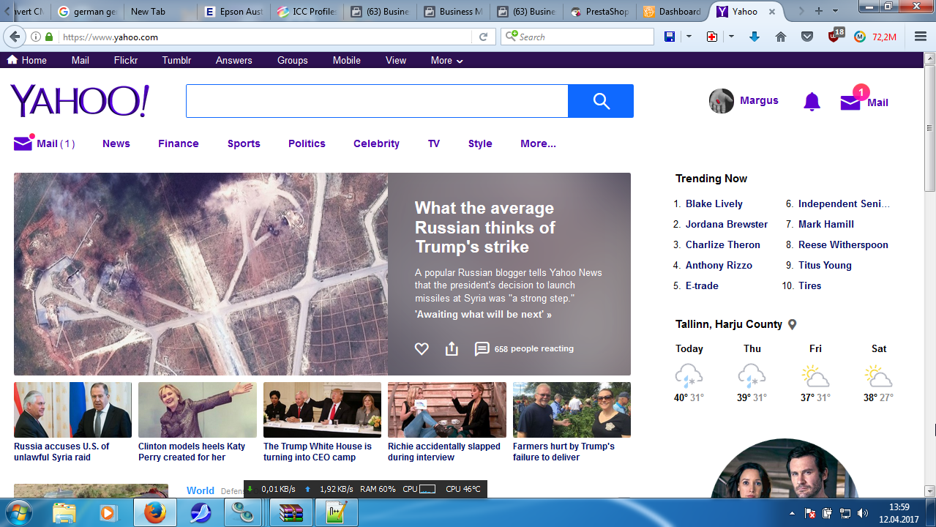936x527 pixels.
Task: Open Farmers hurt by Trump's story thumbnail
Action: (572, 410)
